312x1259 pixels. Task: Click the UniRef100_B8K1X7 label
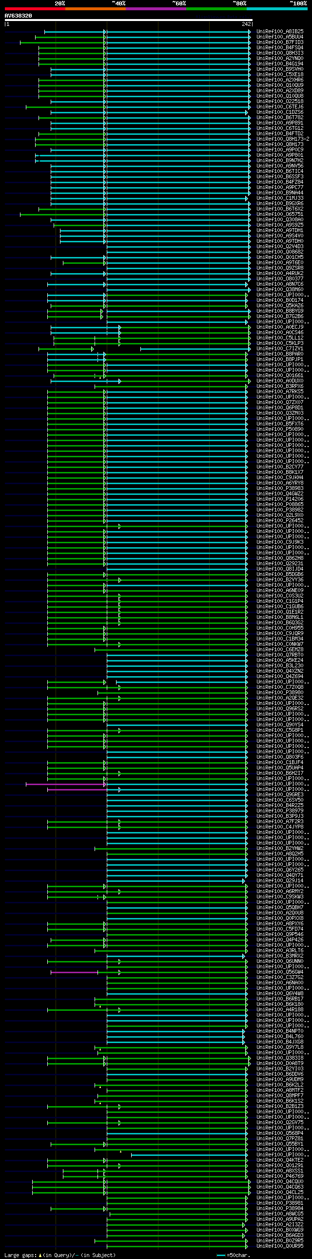tap(280, 472)
